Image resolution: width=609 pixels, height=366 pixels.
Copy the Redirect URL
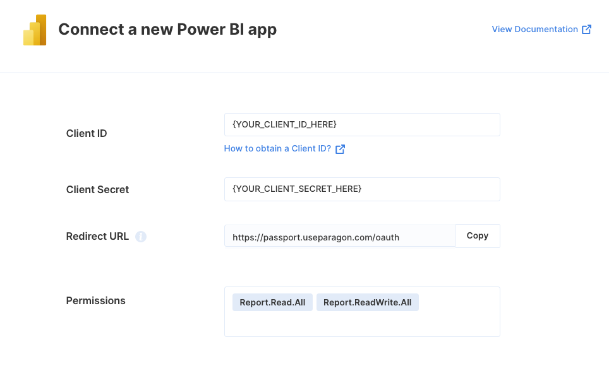pos(478,236)
